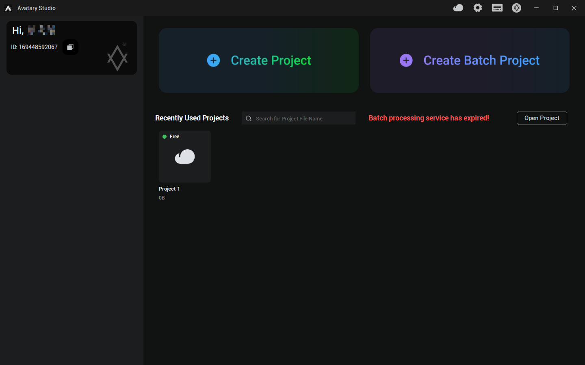The image size is (585, 365).
Task: Open settings via the gear icon
Action: 478,8
